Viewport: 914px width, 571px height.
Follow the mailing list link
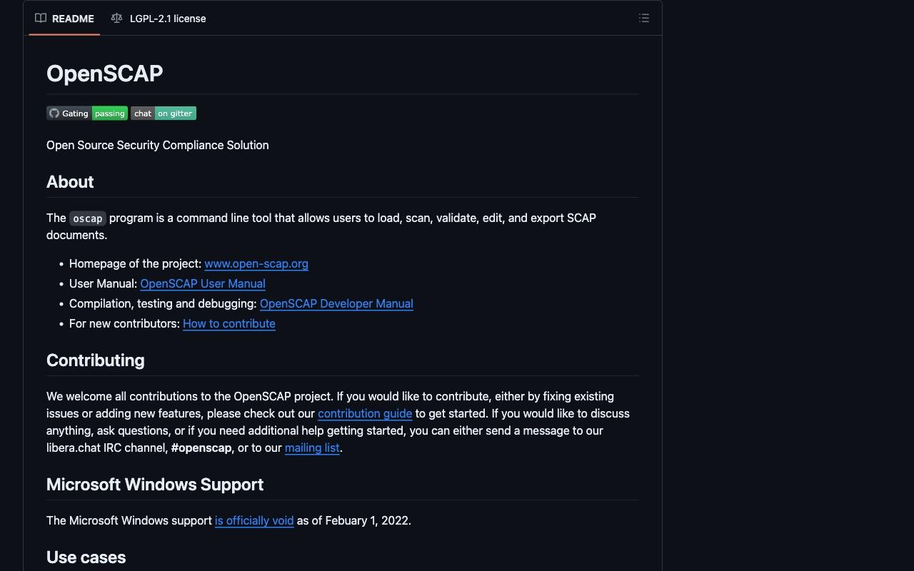click(x=312, y=448)
